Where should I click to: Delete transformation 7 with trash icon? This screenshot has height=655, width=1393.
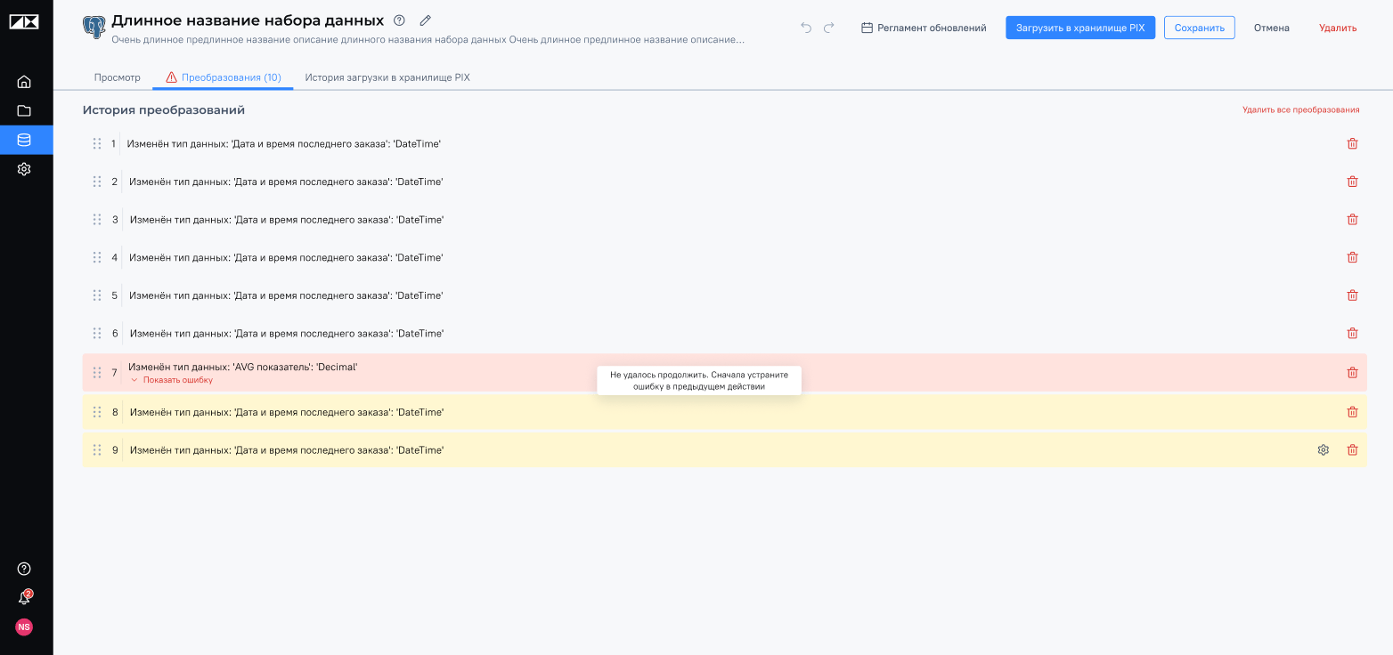point(1352,373)
